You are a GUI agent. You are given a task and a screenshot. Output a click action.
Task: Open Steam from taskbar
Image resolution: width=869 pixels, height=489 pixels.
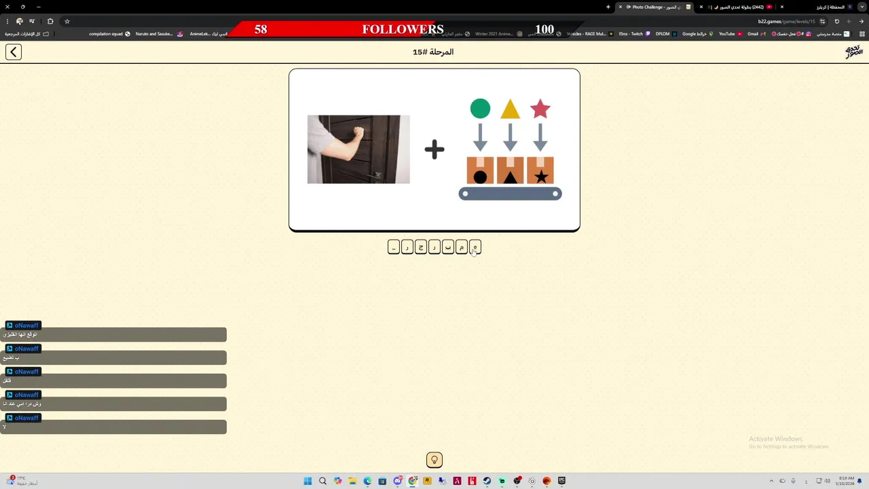tap(487, 481)
